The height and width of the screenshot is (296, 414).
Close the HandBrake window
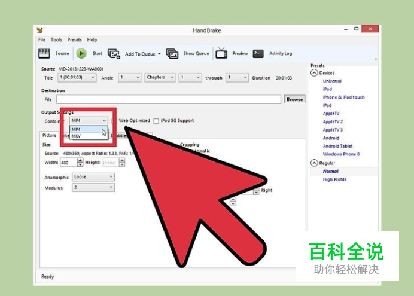[370, 29]
